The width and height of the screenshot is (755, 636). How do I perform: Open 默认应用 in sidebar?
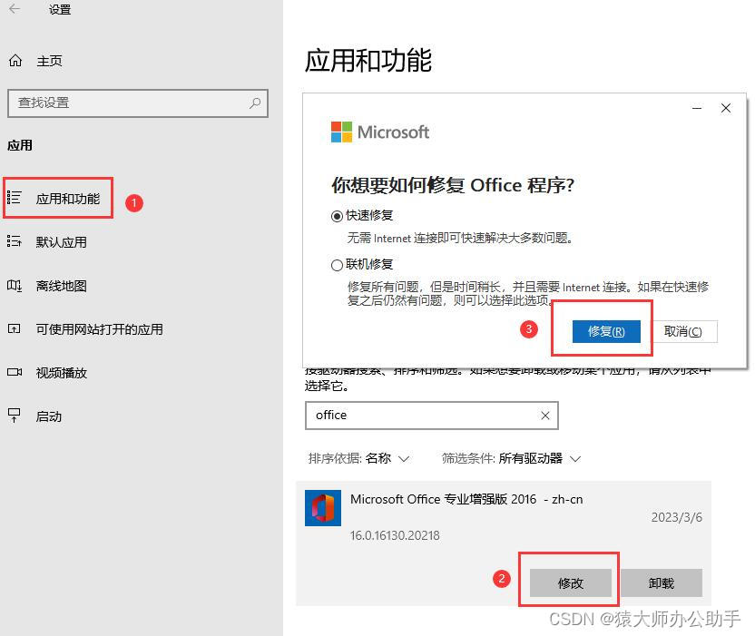point(61,242)
